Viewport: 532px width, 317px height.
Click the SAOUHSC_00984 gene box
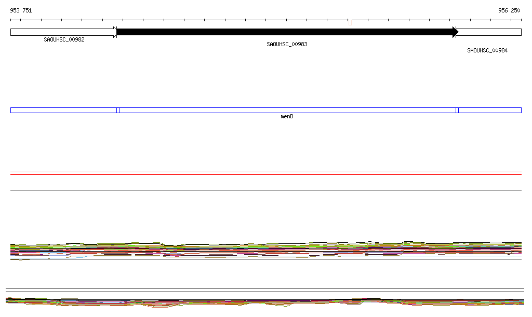click(x=488, y=32)
